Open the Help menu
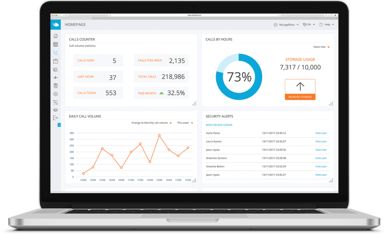Image resolution: width=387 pixels, height=234 pixels. (327, 25)
